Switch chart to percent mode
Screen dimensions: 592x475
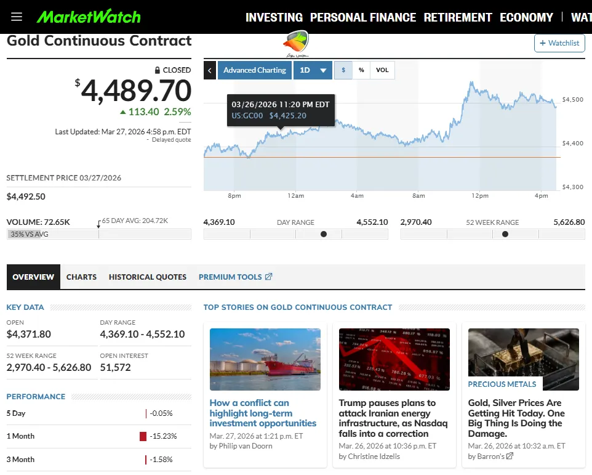(361, 70)
